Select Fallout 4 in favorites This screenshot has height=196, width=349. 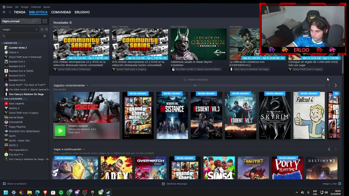click(14, 52)
